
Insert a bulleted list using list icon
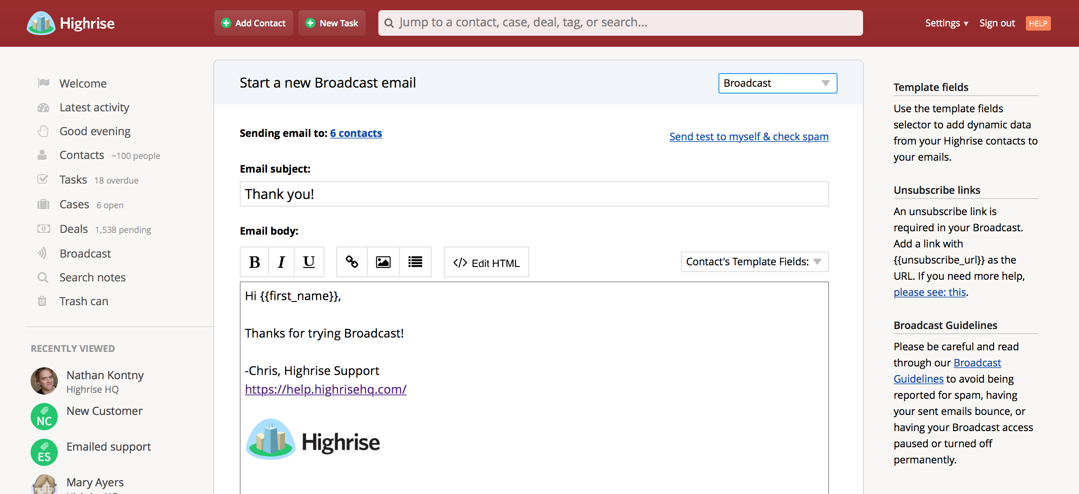(415, 262)
